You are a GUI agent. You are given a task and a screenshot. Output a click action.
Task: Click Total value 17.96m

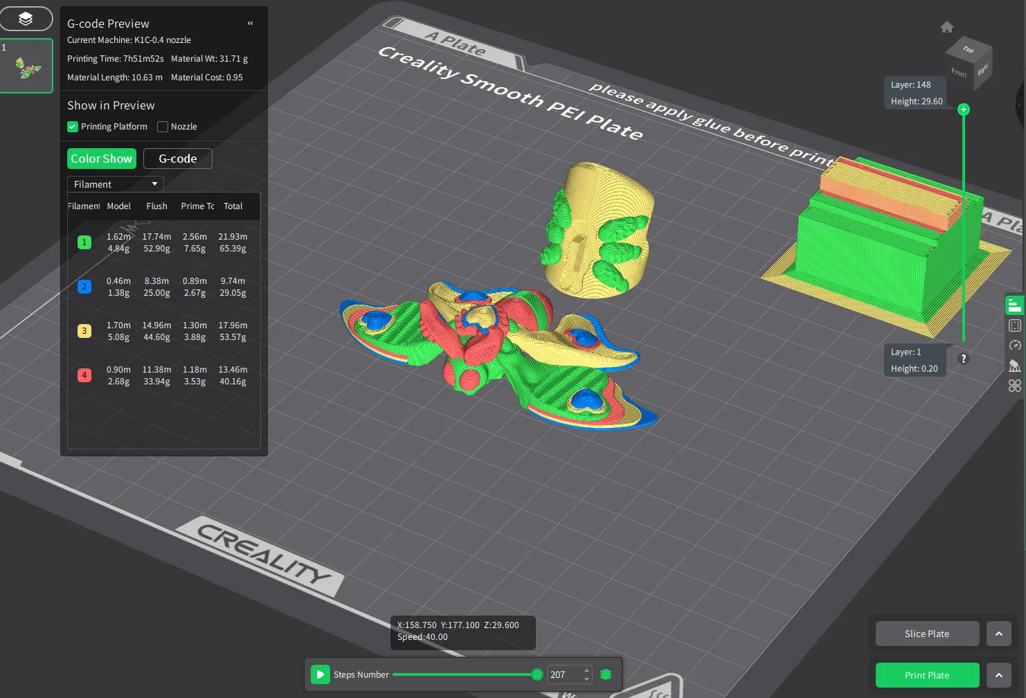point(233,325)
